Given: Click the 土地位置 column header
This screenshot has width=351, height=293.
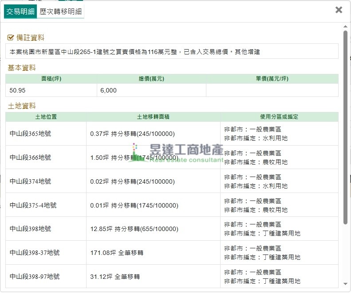Looking at the screenshot, I should pyautogui.click(x=46, y=117).
